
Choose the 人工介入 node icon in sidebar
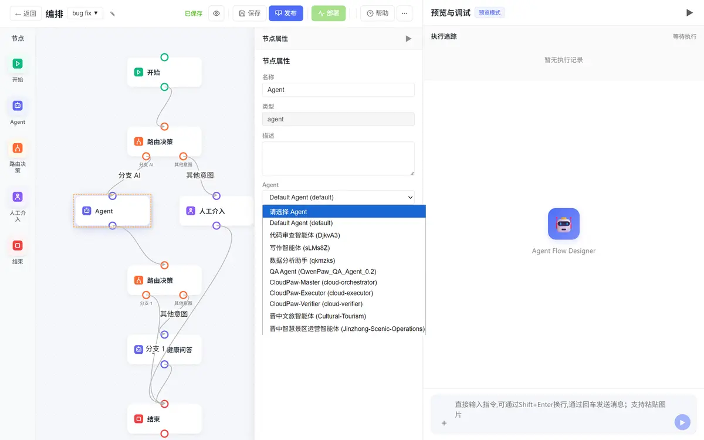pyautogui.click(x=18, y=197)
